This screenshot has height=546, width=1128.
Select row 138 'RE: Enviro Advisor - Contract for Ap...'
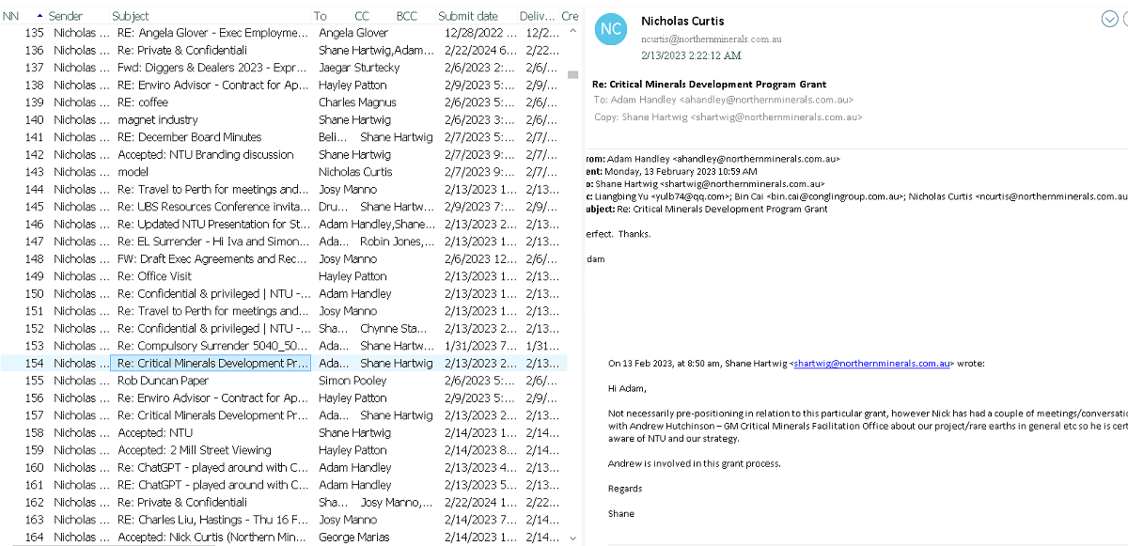click(x=283, y=85)
